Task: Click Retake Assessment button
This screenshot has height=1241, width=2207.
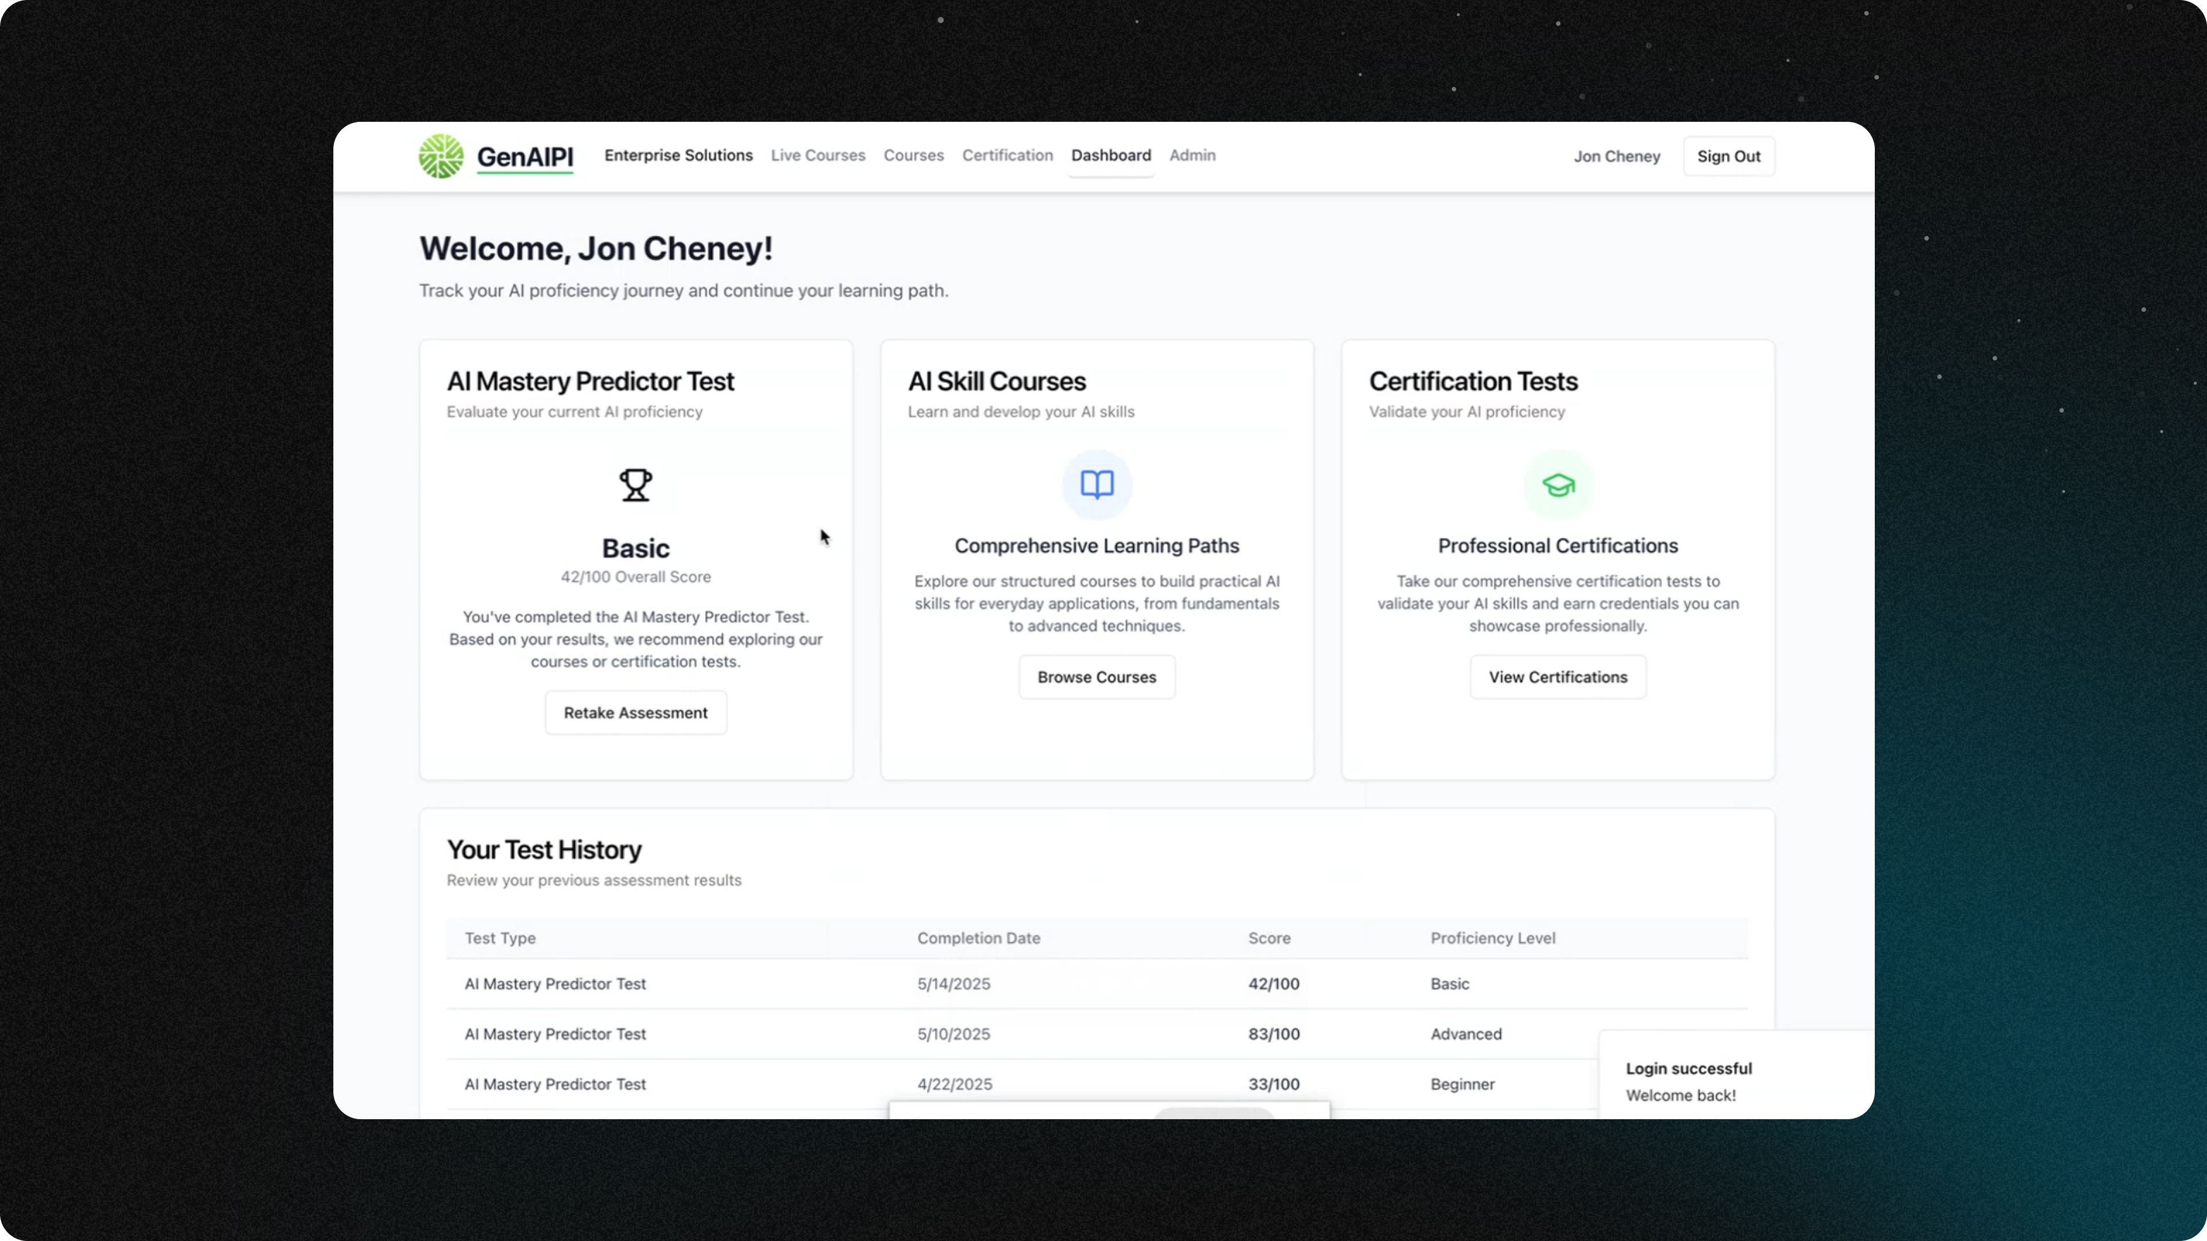Action: coord(635,712)
